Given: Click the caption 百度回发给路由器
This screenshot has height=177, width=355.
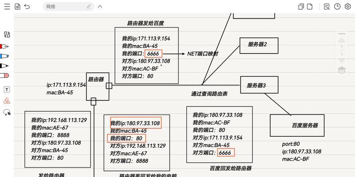Looking at the screenshot, I should (231, 168).
